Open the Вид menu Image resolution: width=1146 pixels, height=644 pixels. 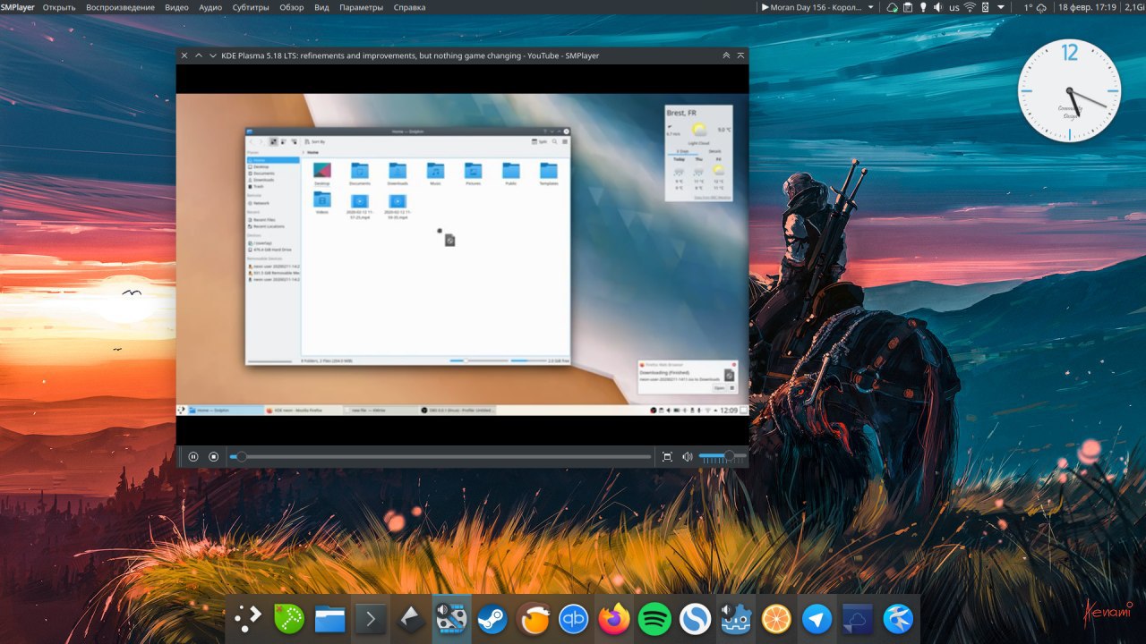[x=322, y=7]
